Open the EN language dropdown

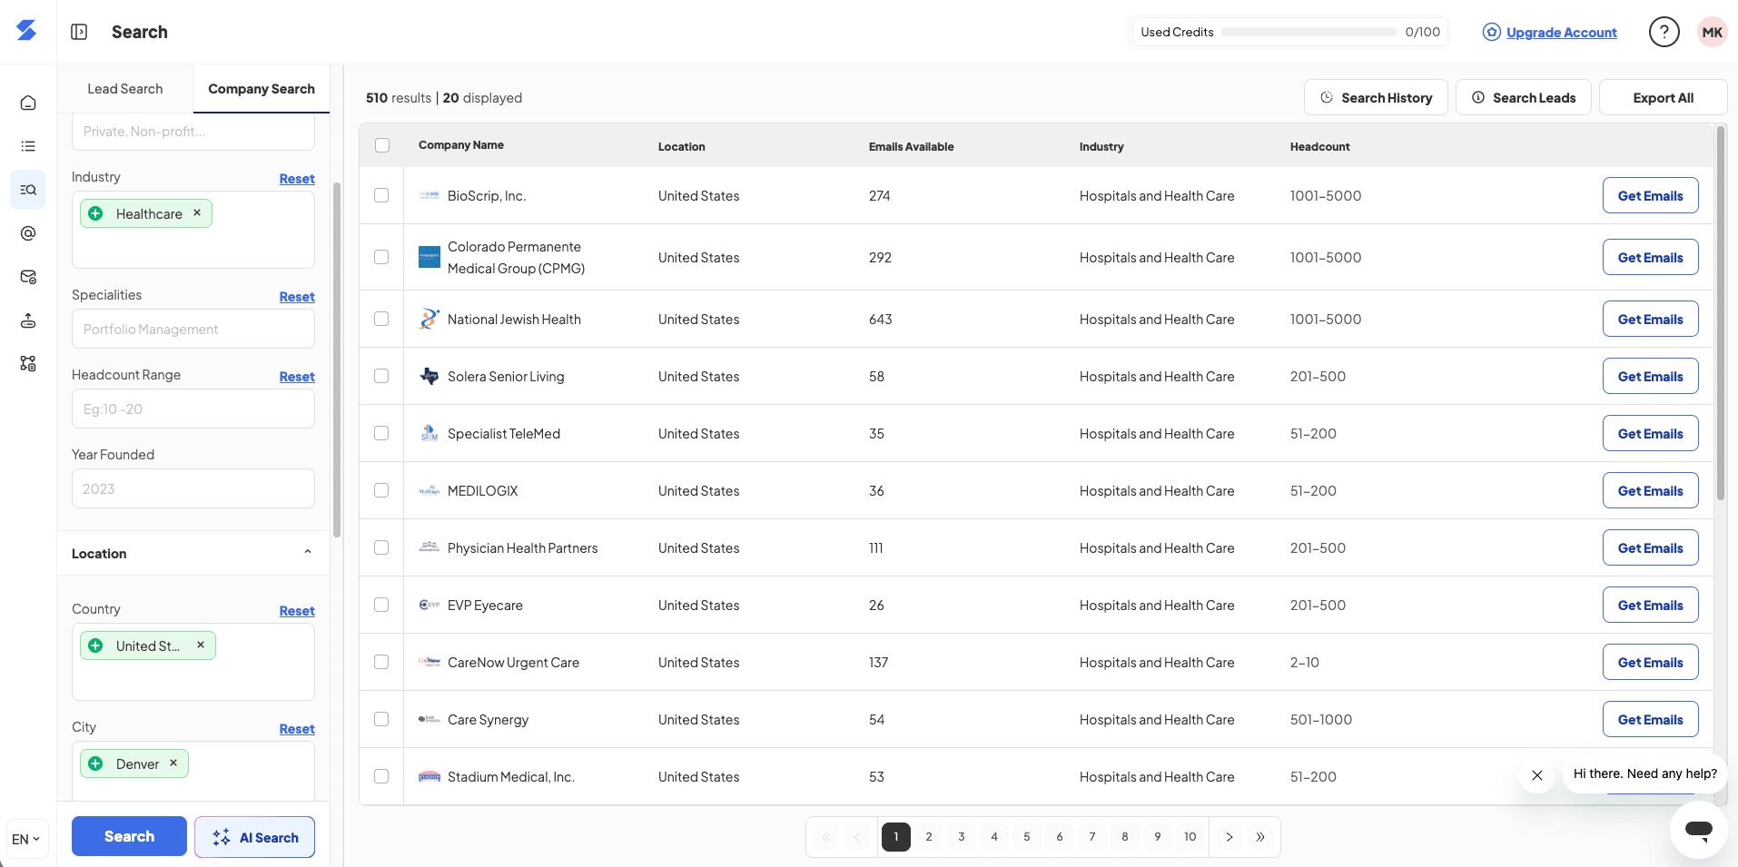pyautogui.click(x=26, y=839)
